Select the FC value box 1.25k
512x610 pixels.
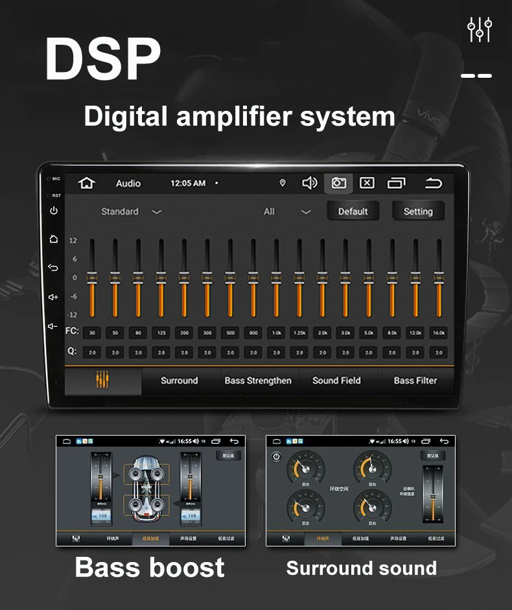coord(299,333)
